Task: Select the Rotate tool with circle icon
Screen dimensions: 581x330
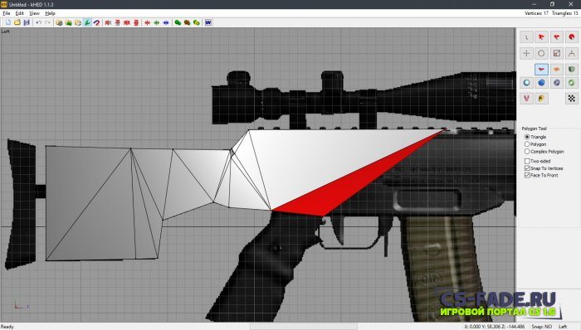Action: (x=541, y=53)
